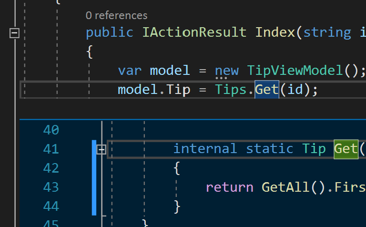Collapse the Index method outlining minus box
This screenshot has width=366, height=227.
point(14,33)
